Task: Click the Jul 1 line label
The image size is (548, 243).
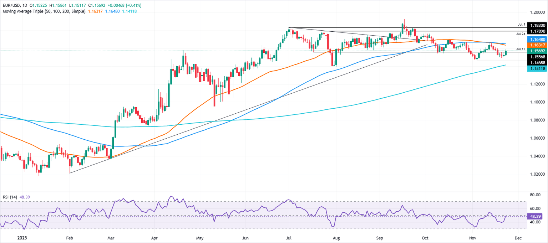Action: point(521,25)
